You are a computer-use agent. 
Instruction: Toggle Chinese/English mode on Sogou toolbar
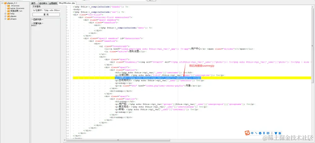(x=252, y=133)
